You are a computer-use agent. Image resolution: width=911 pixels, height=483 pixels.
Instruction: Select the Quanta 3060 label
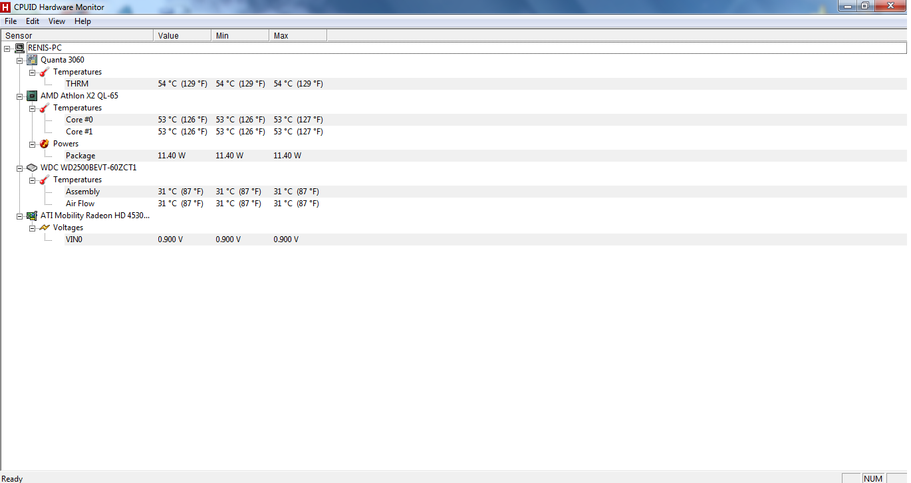pos(63,60)
